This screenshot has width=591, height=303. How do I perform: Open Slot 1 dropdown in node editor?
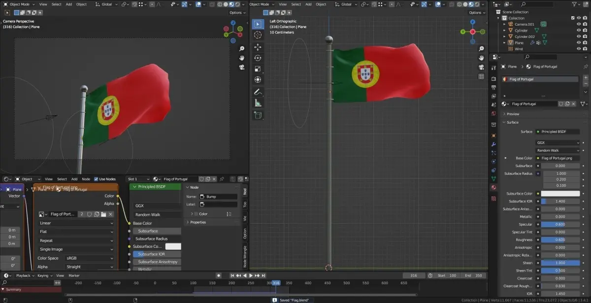click(138, 179)
